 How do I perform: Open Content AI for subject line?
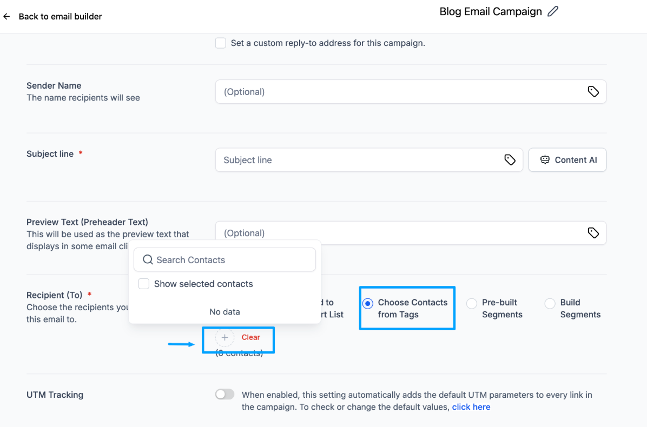coord(567,160)
